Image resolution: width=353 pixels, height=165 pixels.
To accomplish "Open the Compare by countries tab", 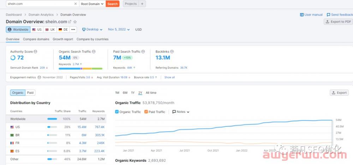I will 92,39.
